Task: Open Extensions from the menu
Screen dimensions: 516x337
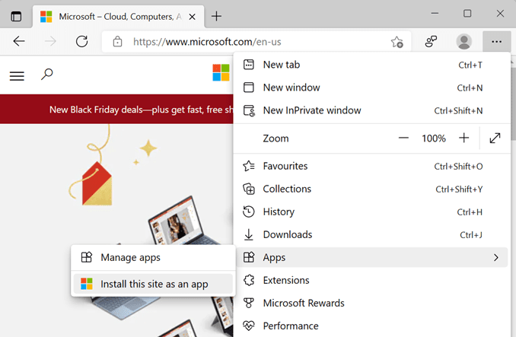Action: click(x=372, y=280)
